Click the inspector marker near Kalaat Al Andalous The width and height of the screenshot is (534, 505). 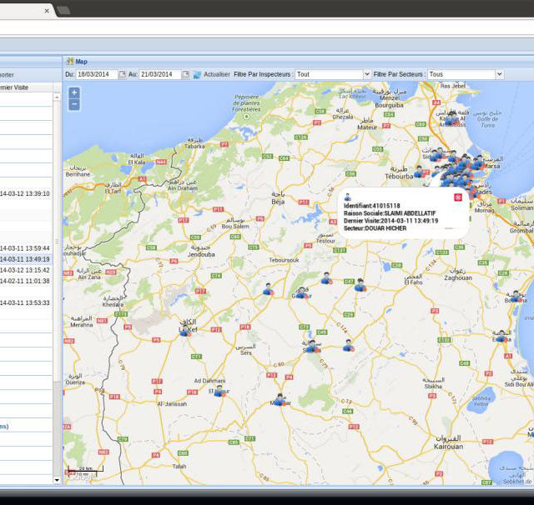tap(451, 118)
